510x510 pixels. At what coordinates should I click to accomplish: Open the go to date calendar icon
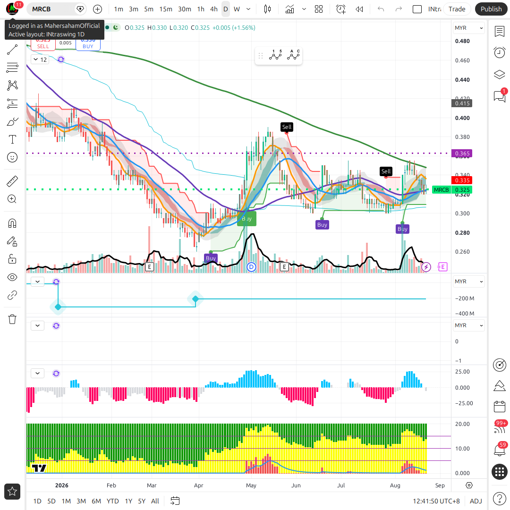(175, 501)
